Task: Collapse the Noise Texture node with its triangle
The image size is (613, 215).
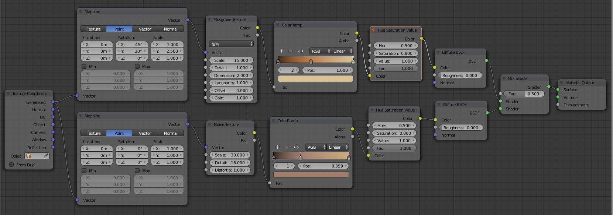Action: tap(209, 124)
